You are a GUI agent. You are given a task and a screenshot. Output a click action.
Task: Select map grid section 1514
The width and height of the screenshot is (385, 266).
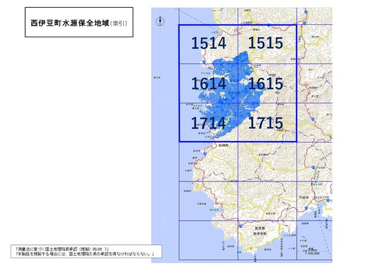(x=209, y=43)
